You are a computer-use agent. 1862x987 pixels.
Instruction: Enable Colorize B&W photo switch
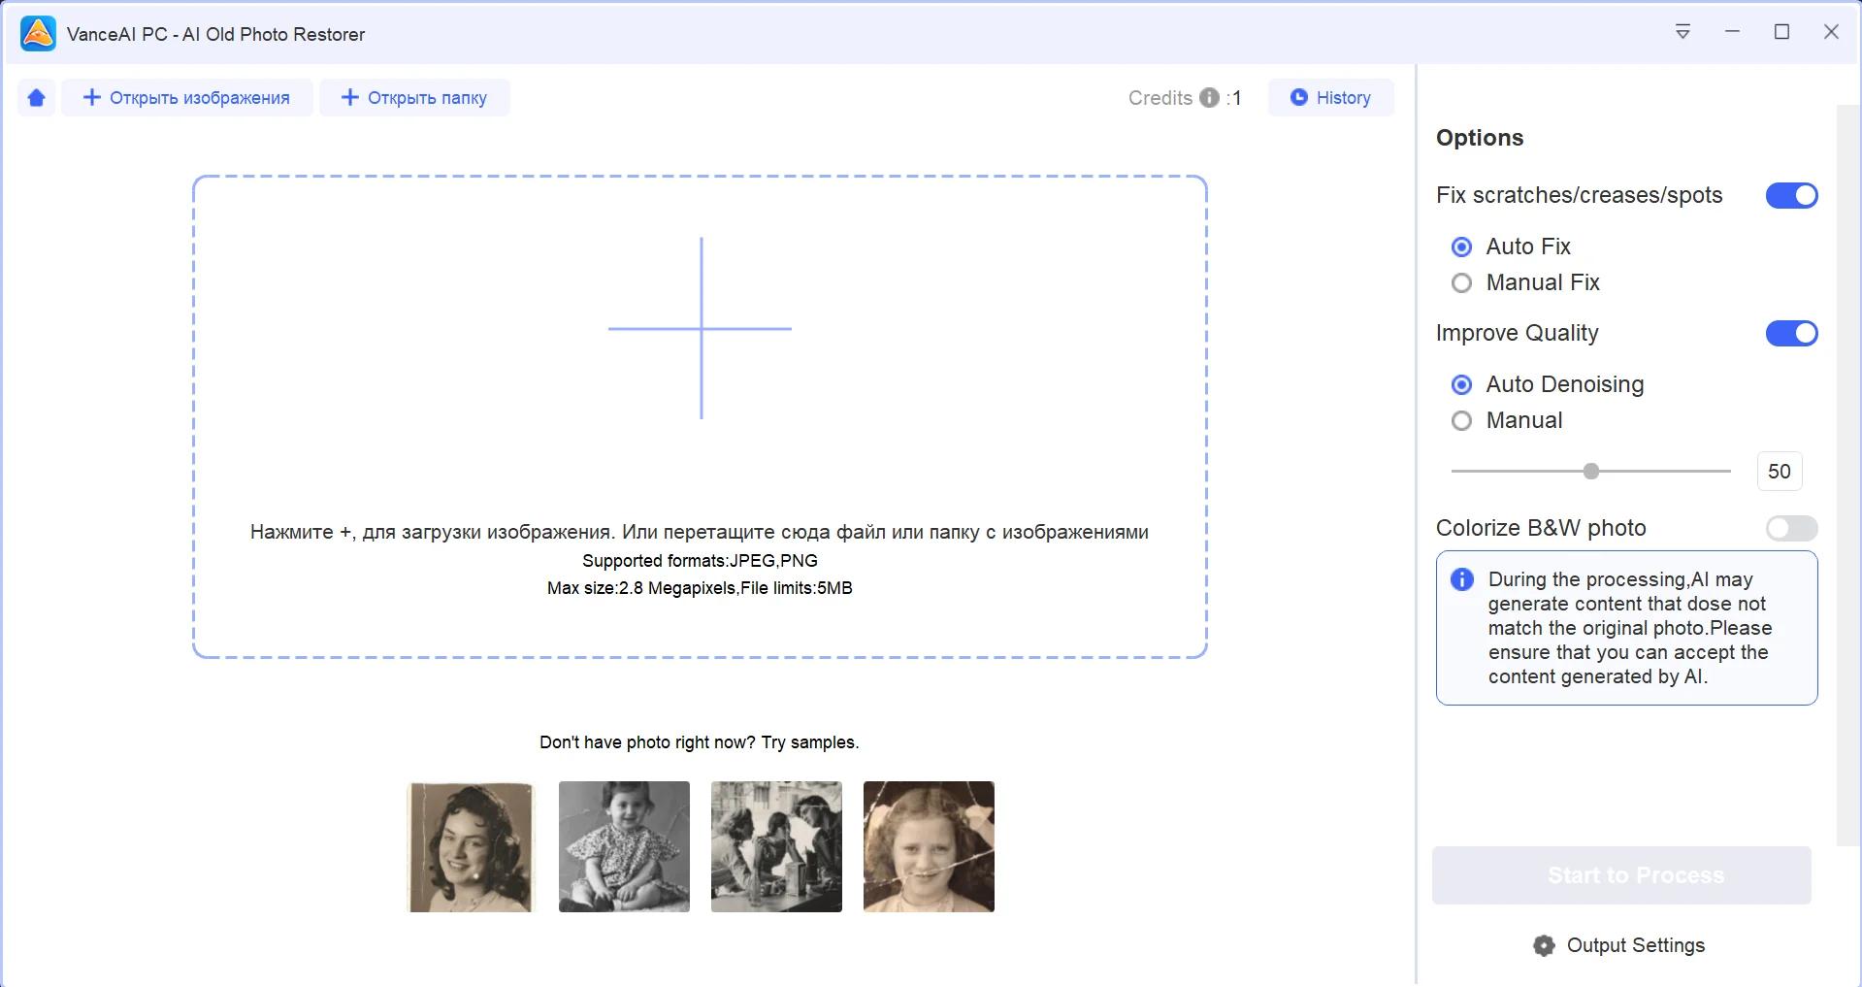pyautogui.click(x=1791, y=529)
